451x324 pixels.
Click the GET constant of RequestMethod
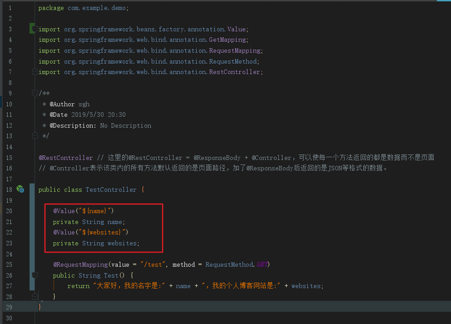click(262, 264)
